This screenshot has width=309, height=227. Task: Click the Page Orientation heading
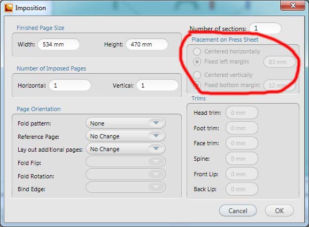(38, 109)
